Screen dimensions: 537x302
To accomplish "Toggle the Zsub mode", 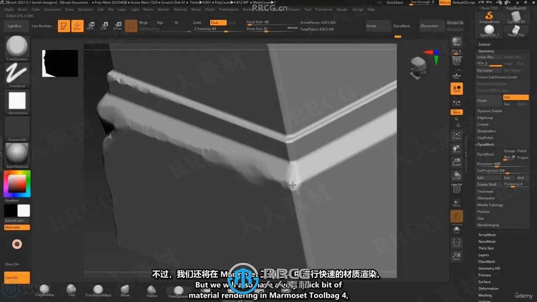I will tap(218, 23).
